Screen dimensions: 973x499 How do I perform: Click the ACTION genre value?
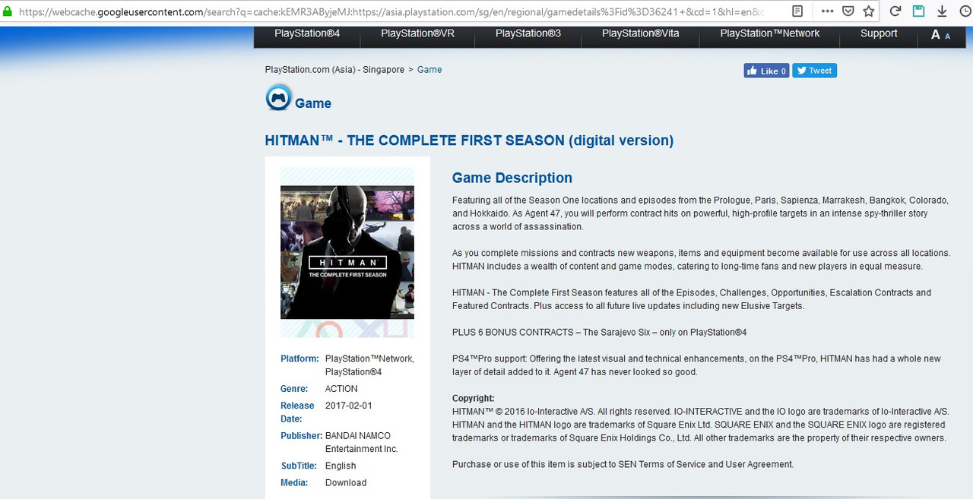pyautogui.click(x=341, y=389)
